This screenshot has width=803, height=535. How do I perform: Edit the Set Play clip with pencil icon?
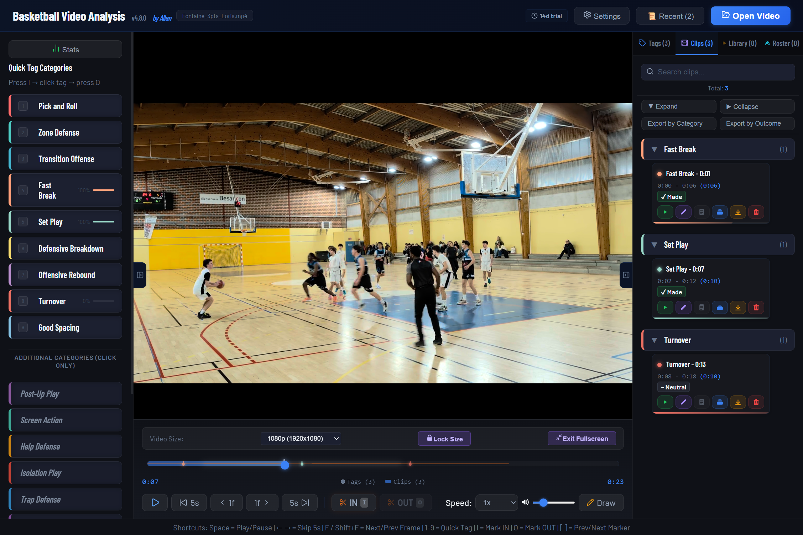(683, 307)
